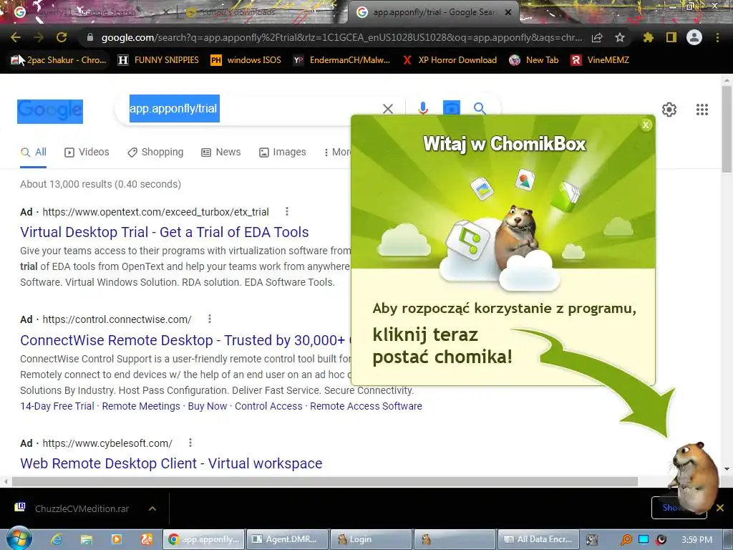Screen dimensions: 733x550
Task: Switch to the Agent.DMR taskbar window
Action: click(287, 540)
